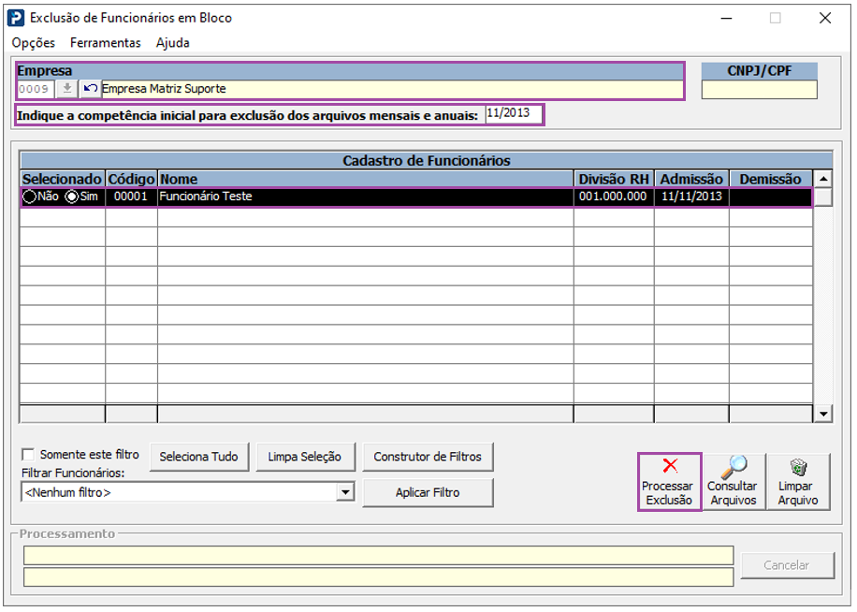Open the Construtor de Filtros button
The image size is (857, 612).
(x=428, y=457)
